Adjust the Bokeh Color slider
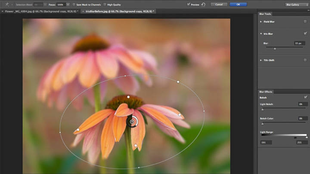Viewport: 310px width, 174px height. point(263,124)
